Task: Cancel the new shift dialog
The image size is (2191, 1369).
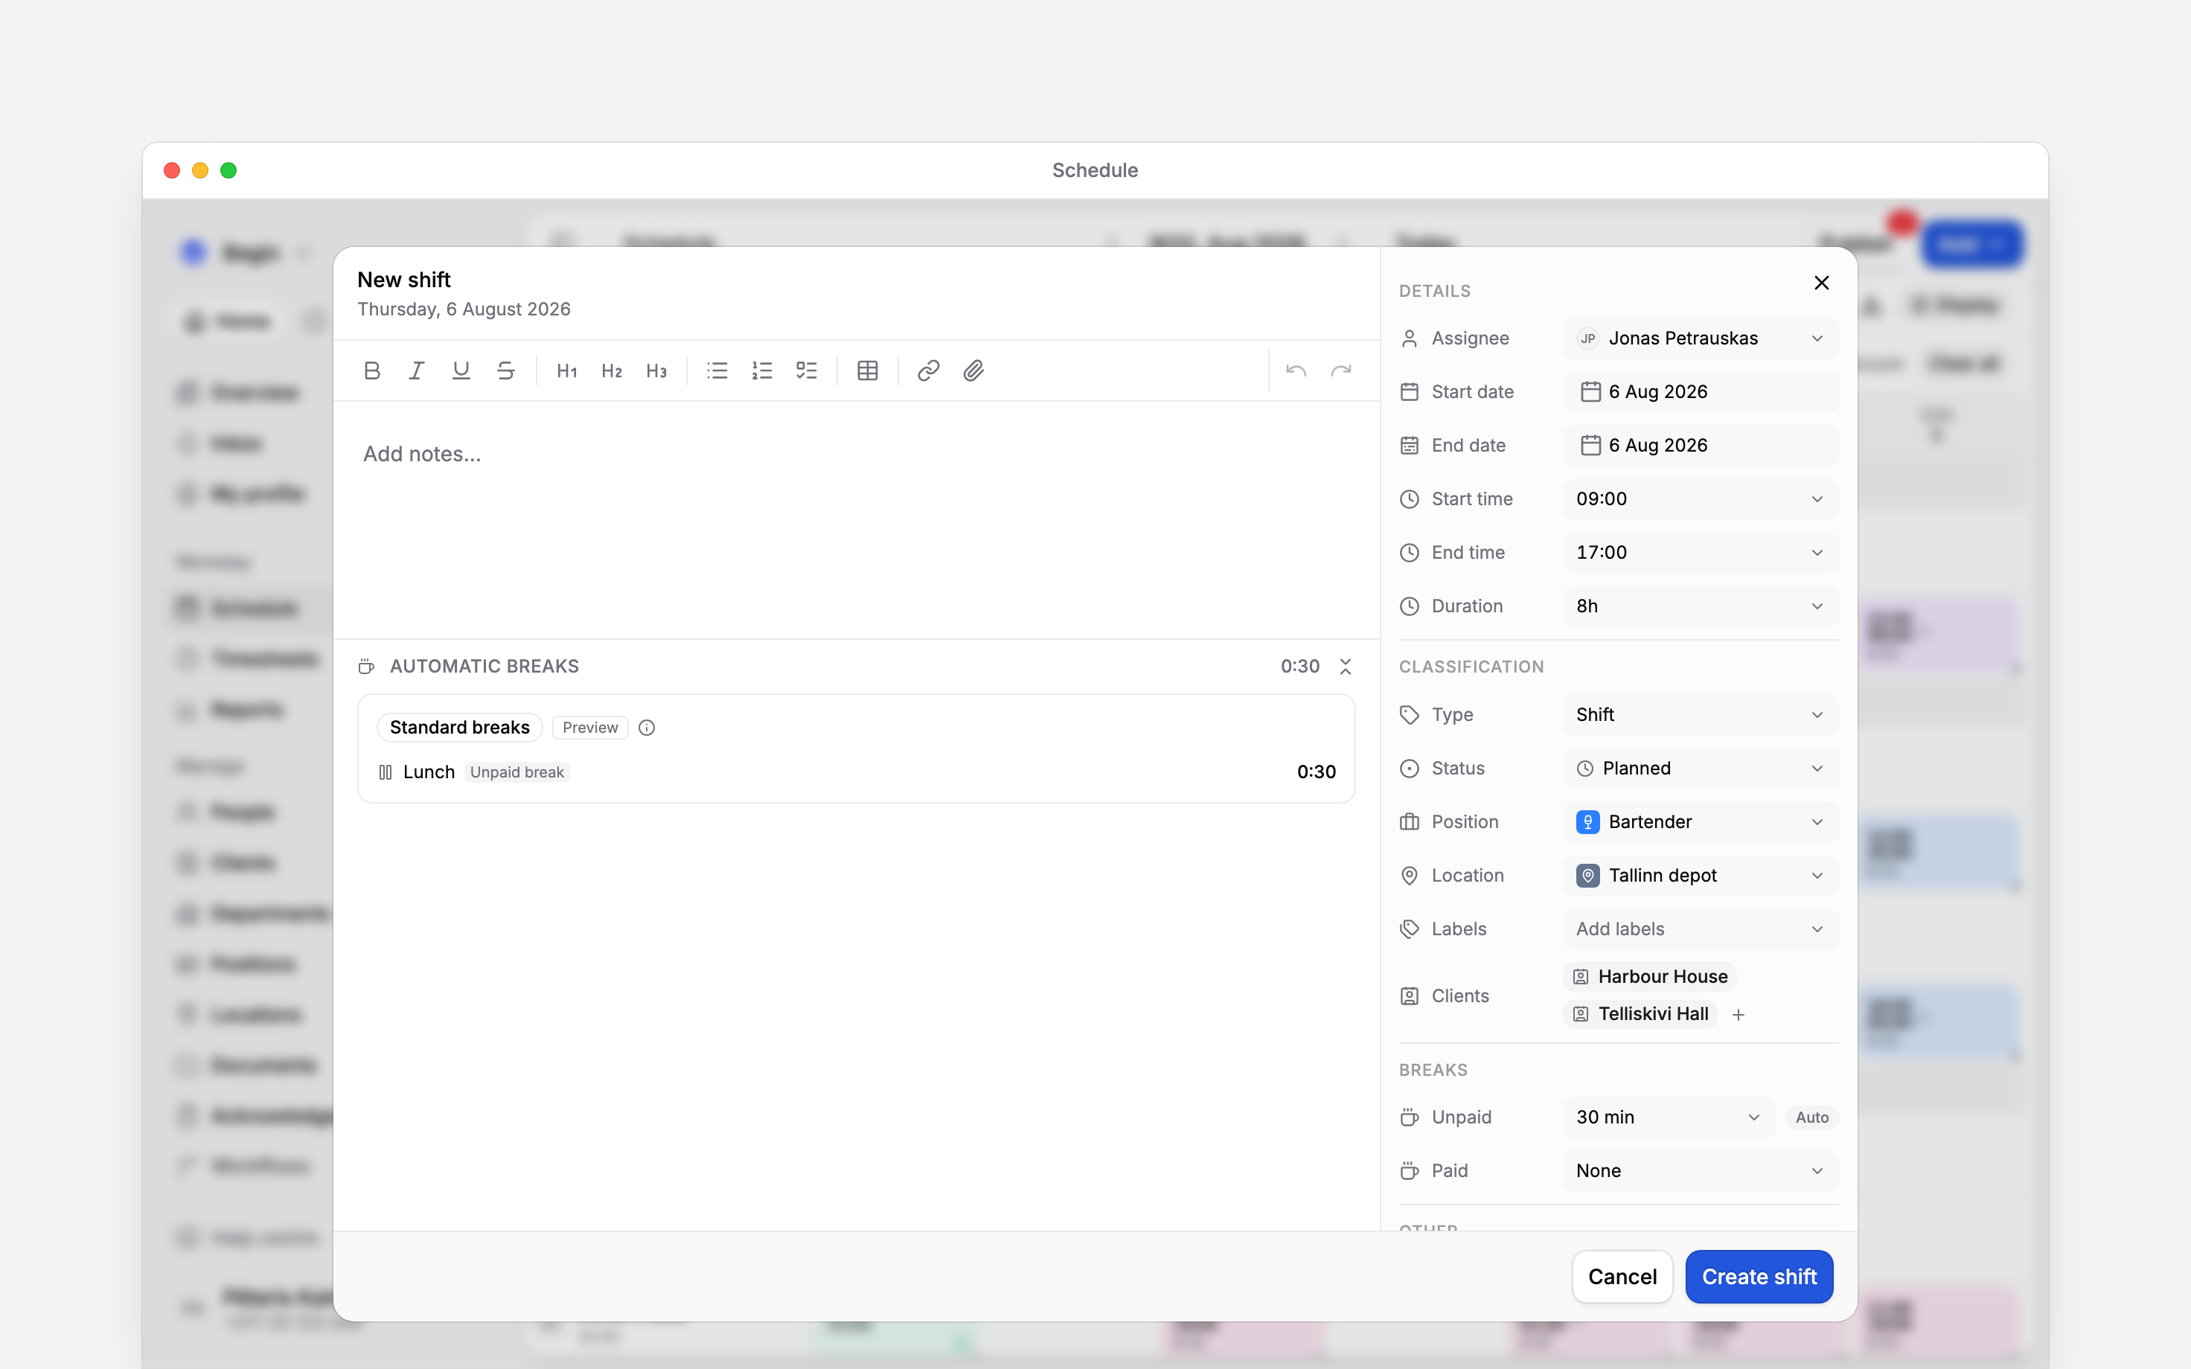Action: 1622,1276
